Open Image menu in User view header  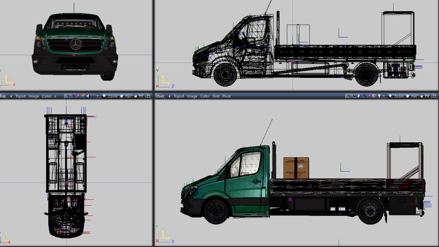coord(192,96)
